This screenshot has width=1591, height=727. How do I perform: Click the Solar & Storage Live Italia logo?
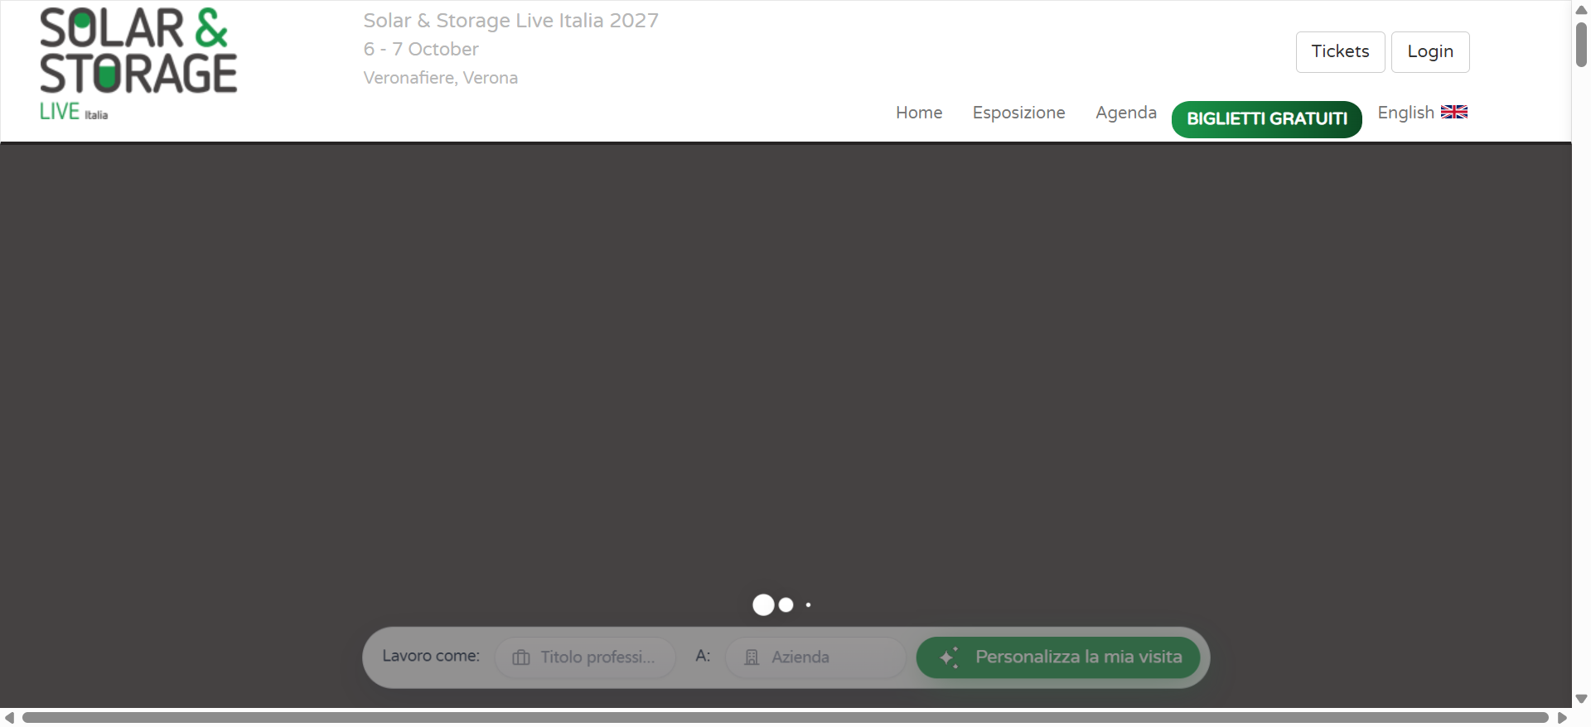(x=138, y=64)
